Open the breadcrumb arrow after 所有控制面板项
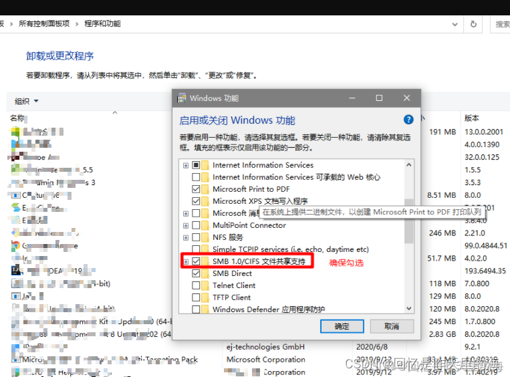Image resolution: width=510 pixels, height=377 pixels. point(77,24)
